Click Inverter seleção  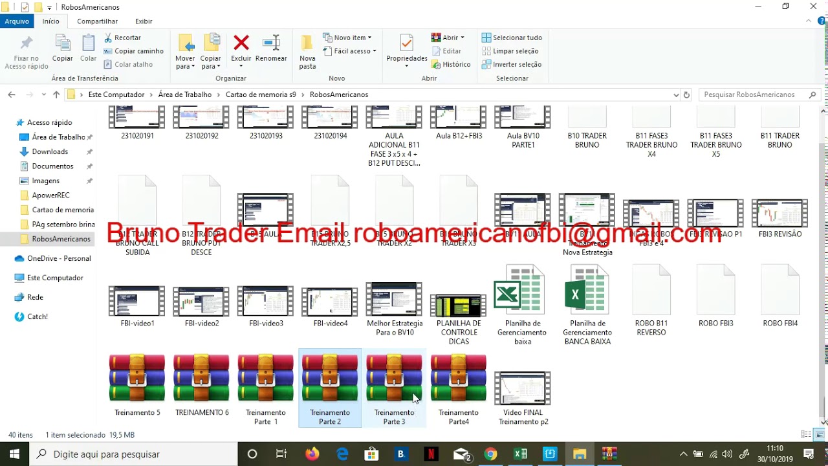click(511, 64)
